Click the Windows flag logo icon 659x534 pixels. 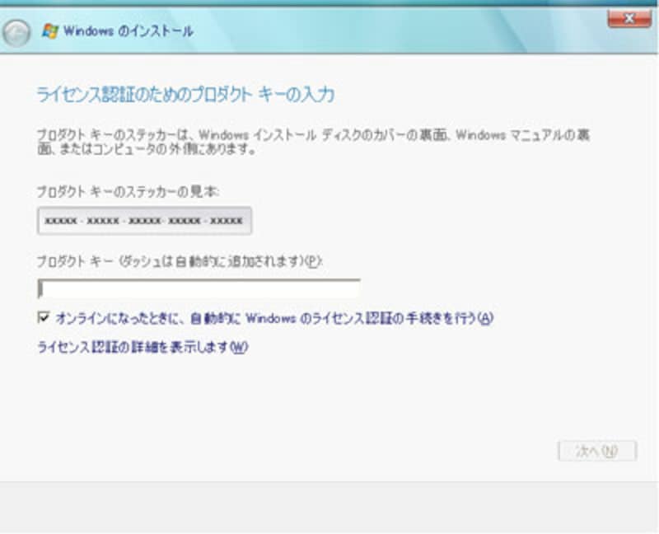point(50,31)
